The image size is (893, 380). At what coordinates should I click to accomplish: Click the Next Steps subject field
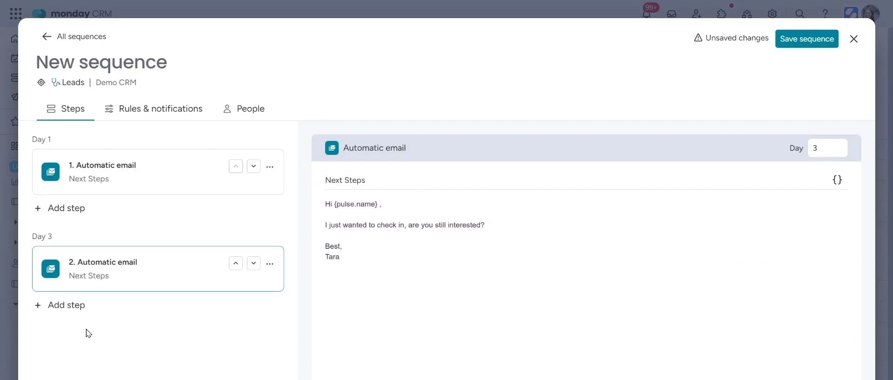pyautogui.click(x=577, y=180)
